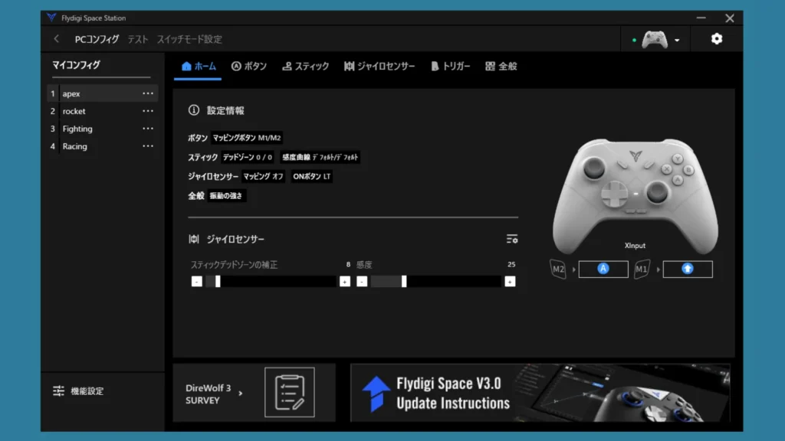Select the up arrow mapping for M1
The width and height of the screenshot is (785, 441).
pos(688,269)
